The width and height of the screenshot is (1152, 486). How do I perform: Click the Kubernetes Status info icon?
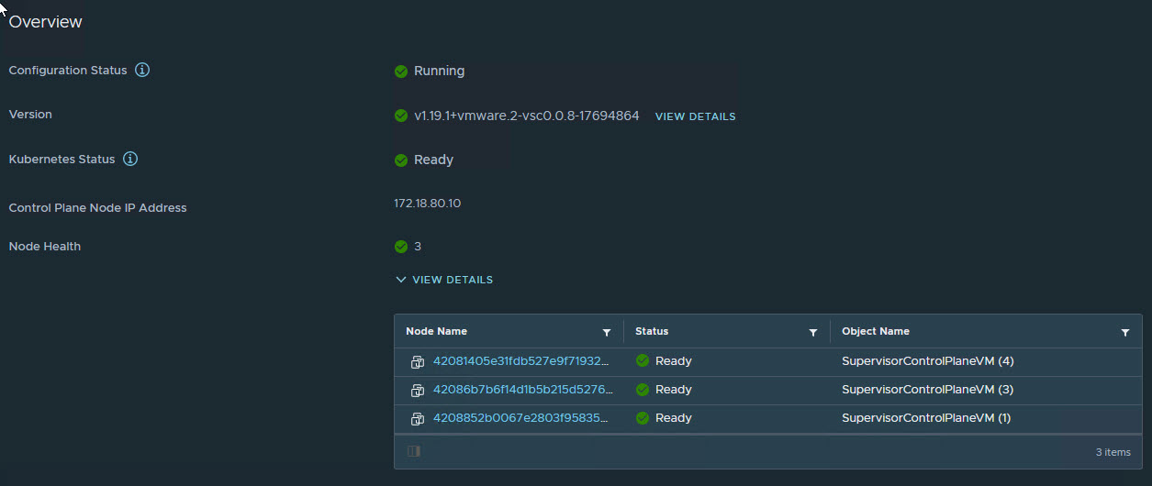[x=130, y=160]
